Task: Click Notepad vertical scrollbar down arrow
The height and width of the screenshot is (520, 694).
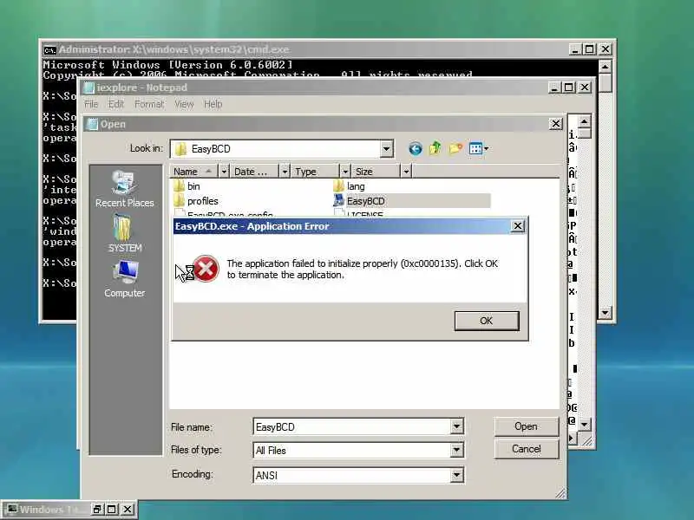Action: 584,425
